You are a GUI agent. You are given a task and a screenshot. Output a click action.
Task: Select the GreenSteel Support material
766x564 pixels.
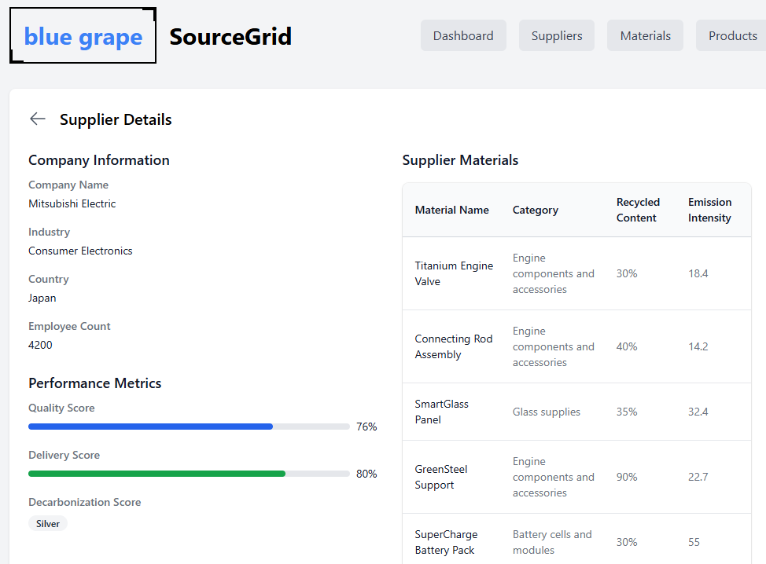(x=441, y=477)
